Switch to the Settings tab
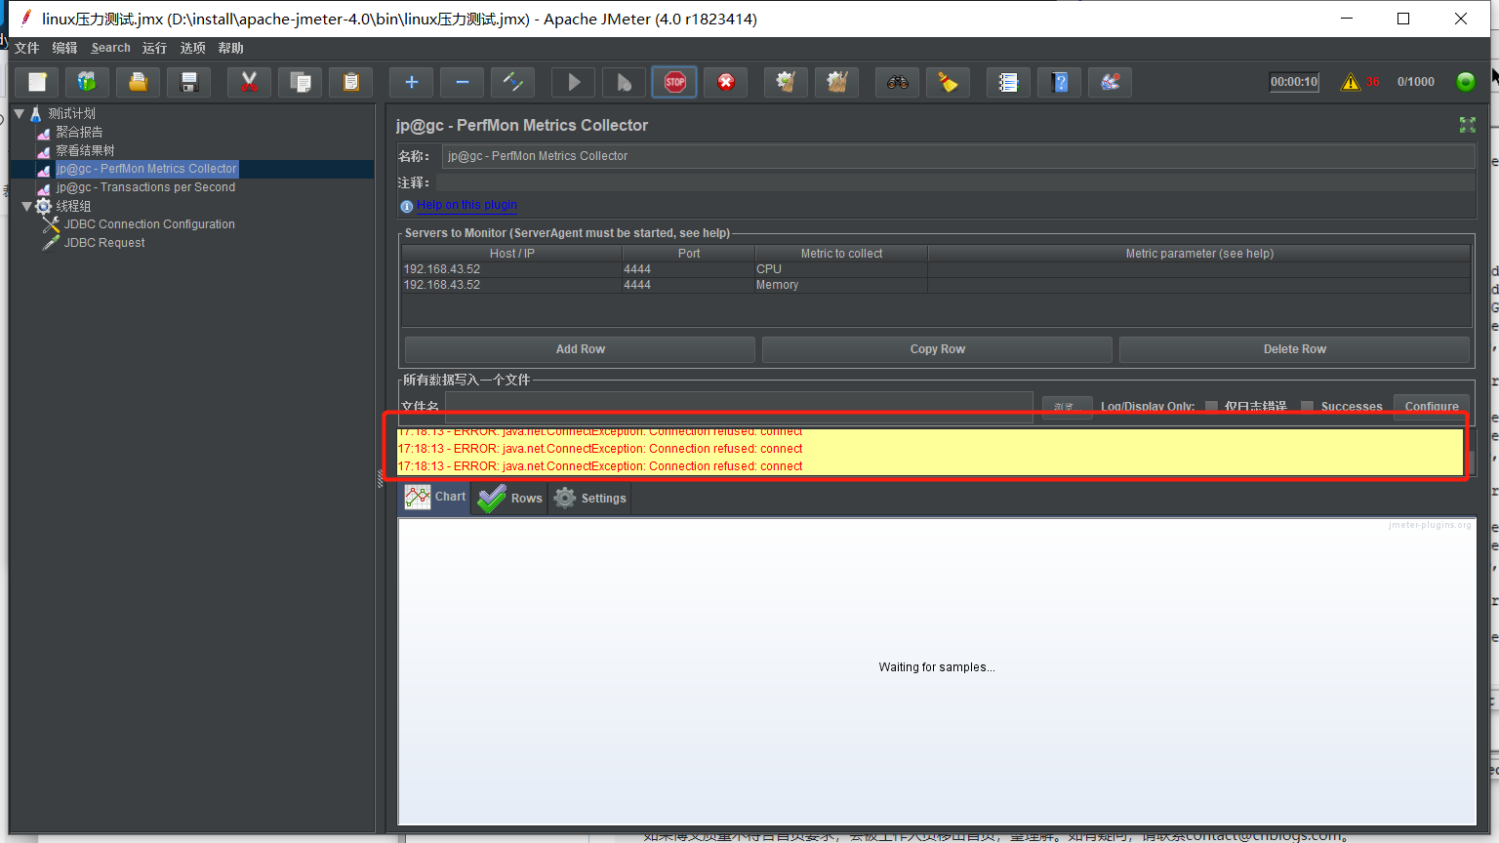 click(x=590, y=498)
